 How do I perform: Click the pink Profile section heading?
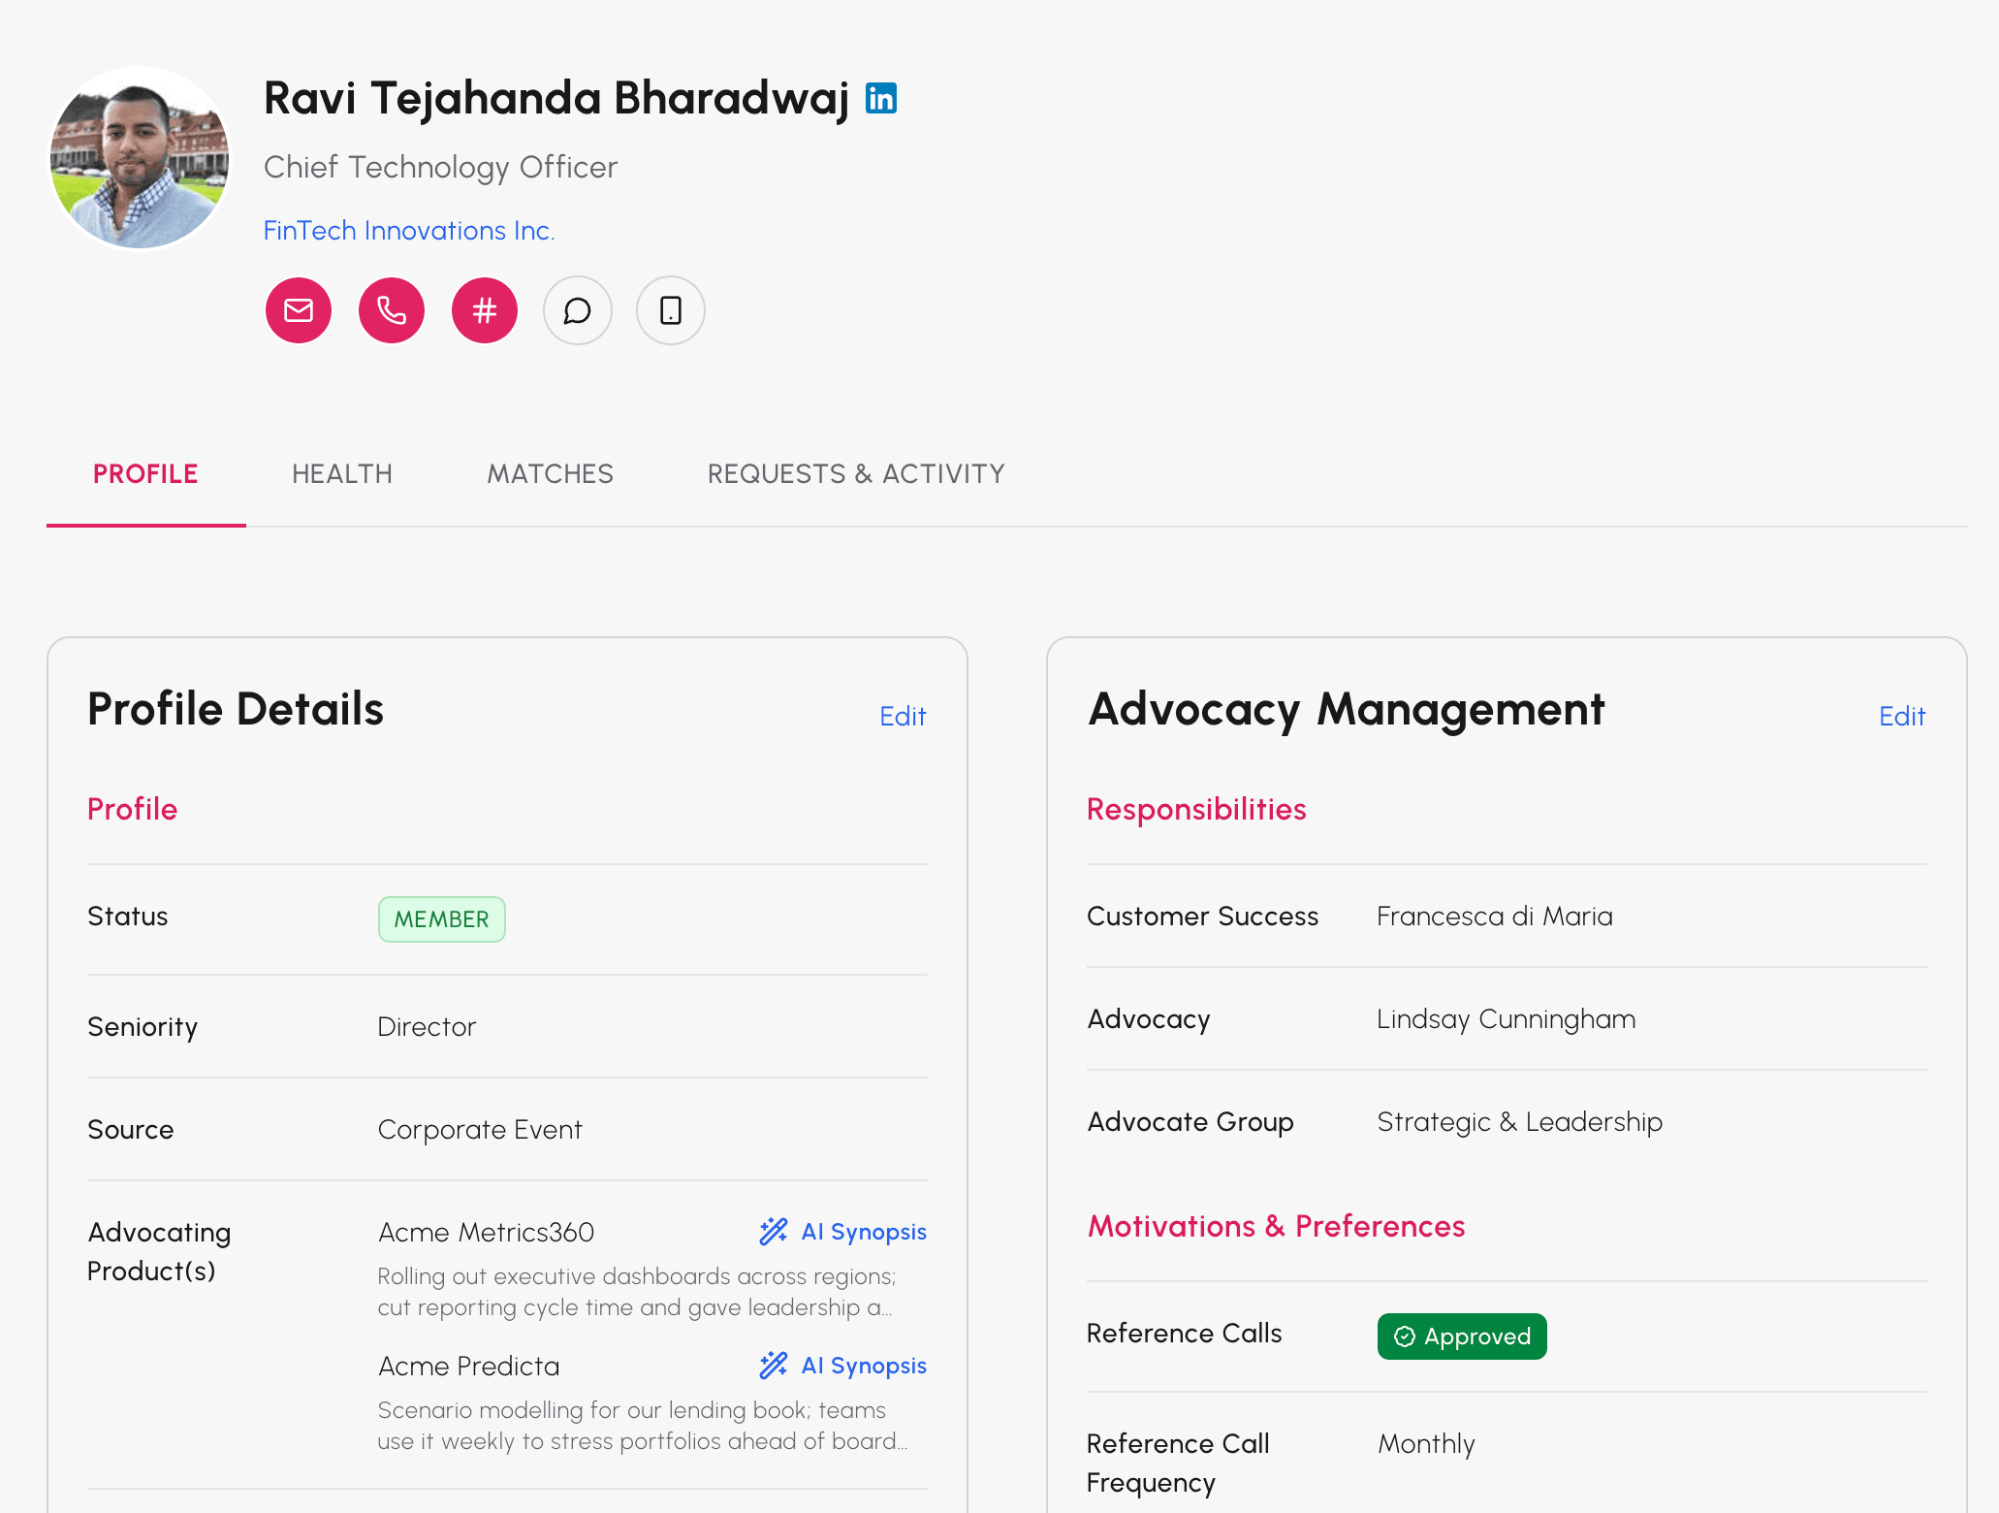click(x=133, y=809)
